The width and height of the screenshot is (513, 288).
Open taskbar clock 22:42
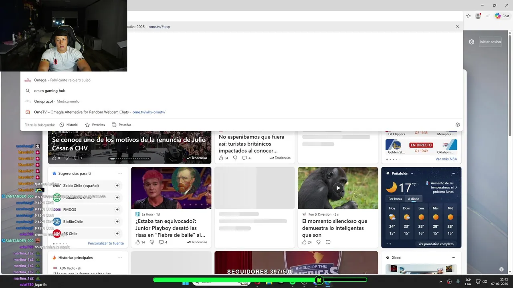click(x=501, y=282)
